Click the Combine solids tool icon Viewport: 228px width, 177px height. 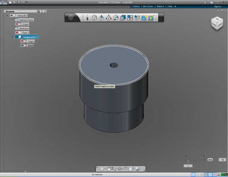123,18
